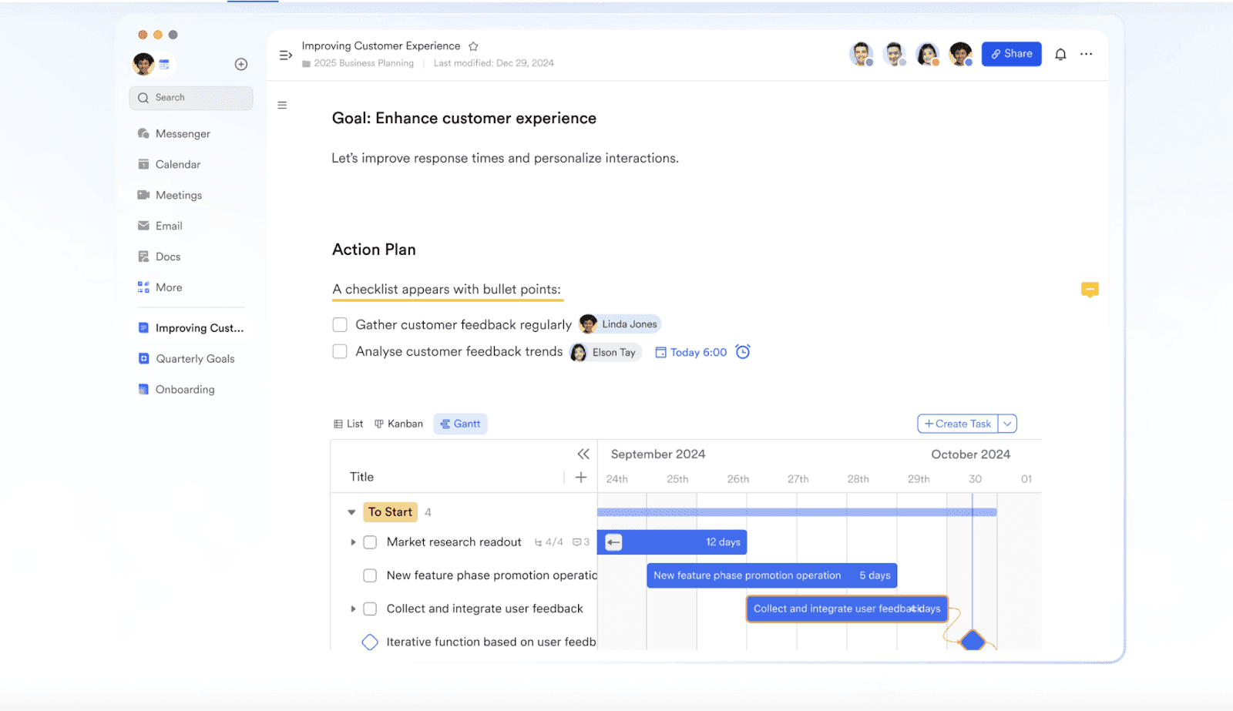Open the Docs section

[x=166, y=256]
